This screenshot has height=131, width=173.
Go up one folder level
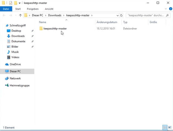click(20, 15)
